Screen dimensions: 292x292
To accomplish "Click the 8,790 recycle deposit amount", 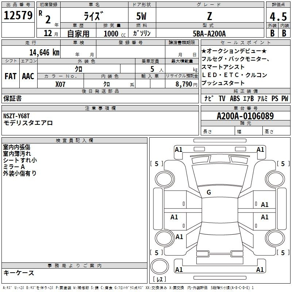I will click(x=184, y=84).
